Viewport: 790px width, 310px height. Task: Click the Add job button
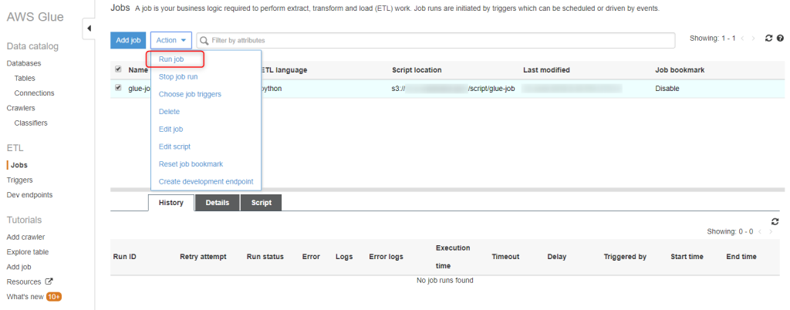click(128, 40)
